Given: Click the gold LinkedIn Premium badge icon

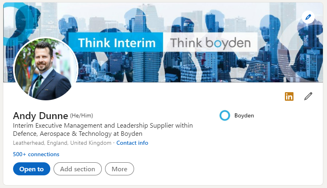Looking at the screenshot, I should 289,97.
